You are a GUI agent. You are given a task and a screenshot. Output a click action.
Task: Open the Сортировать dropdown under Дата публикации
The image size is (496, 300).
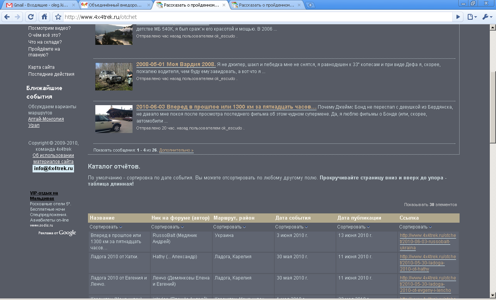[353, 227]
